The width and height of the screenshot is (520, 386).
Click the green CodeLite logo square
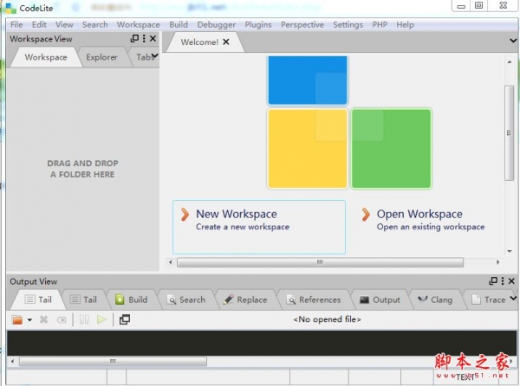[x=391, y=149]
